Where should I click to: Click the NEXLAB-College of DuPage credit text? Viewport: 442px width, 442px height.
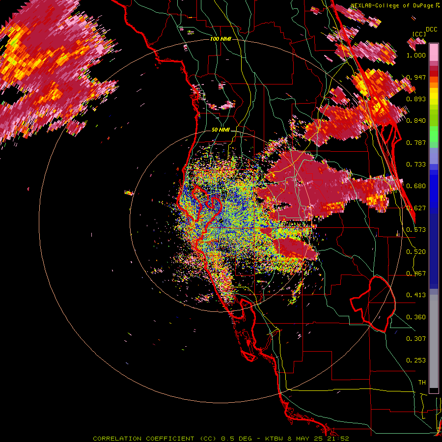(395, 5)
